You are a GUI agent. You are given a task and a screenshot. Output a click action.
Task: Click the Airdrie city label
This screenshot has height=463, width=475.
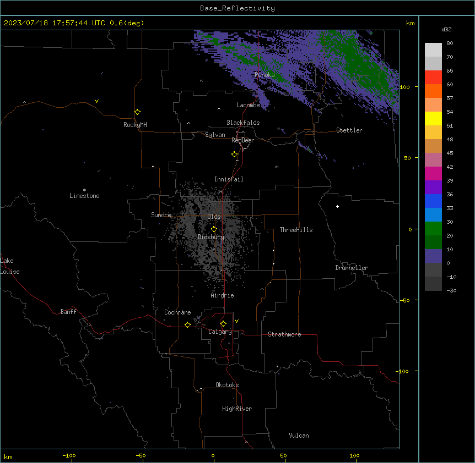(223, 295)
